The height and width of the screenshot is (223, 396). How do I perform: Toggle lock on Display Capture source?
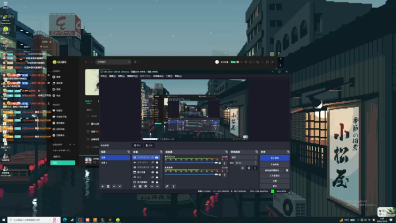pyautogui.click(x=157, y=182)
